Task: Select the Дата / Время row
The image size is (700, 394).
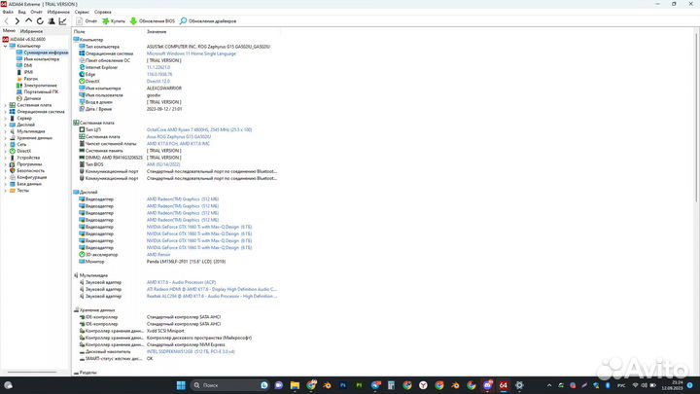Action: tap(176, 109)
